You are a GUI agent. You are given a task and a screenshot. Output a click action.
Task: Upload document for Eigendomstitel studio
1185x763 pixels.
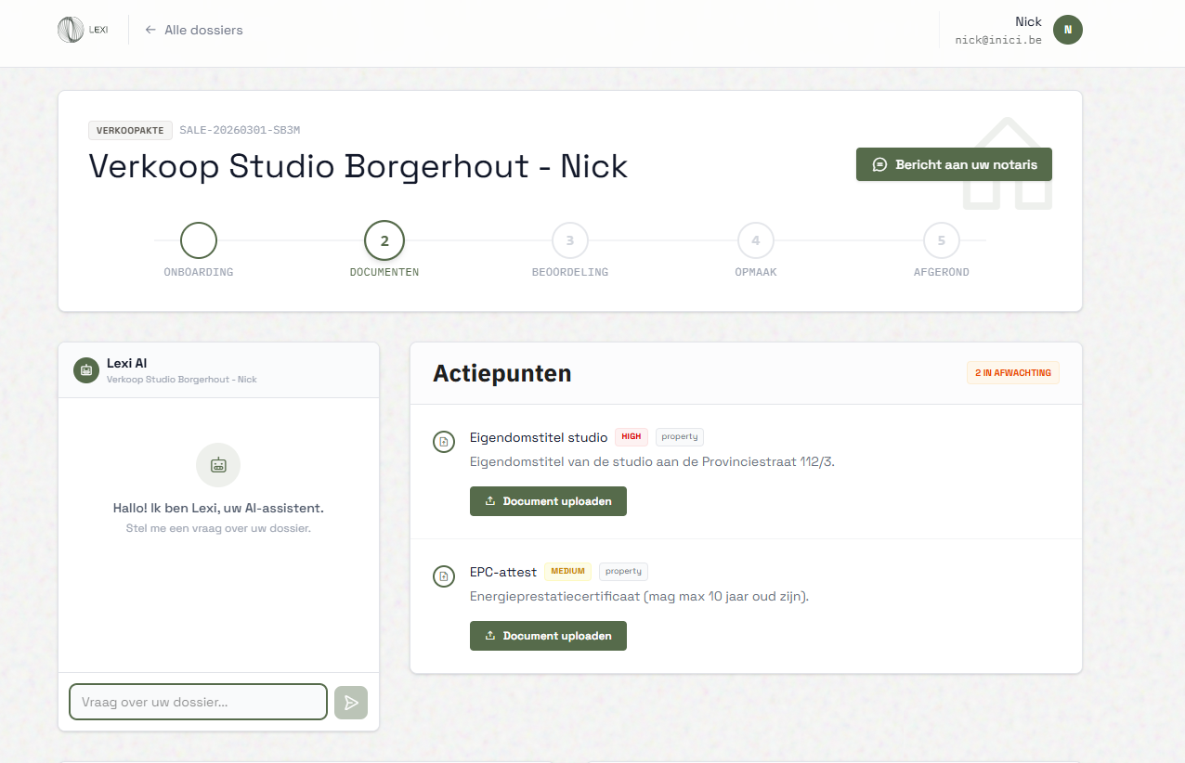[x=548, y=501]
